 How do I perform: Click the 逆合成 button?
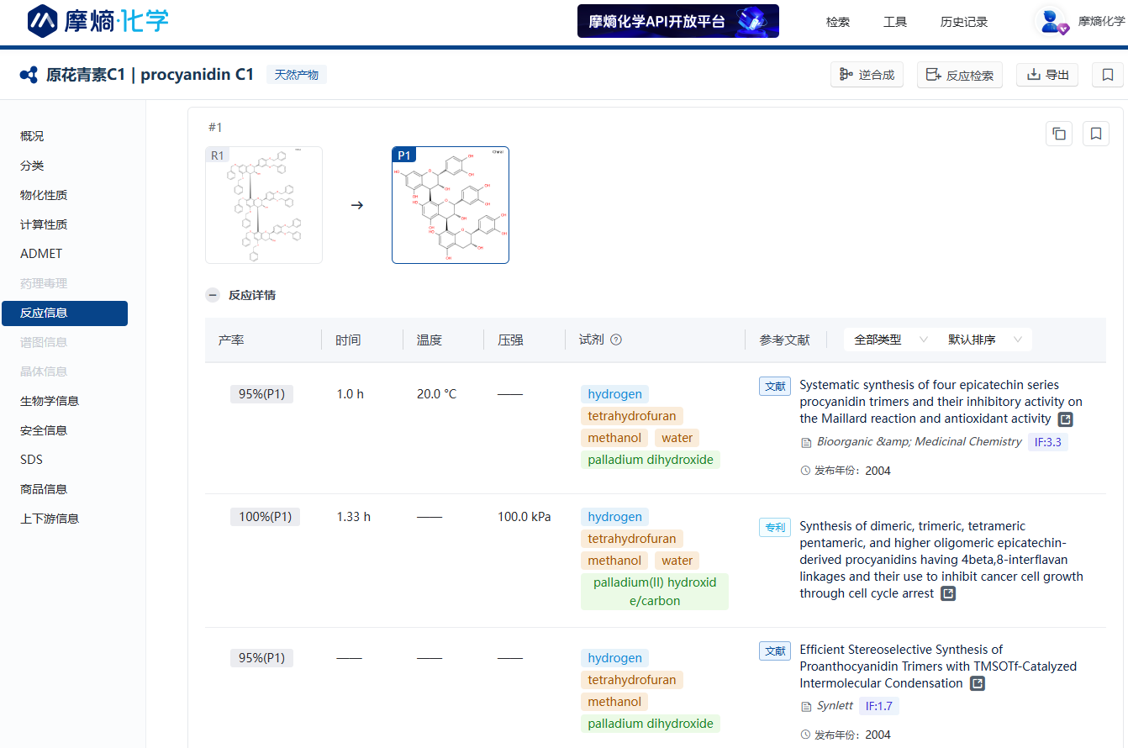coord(867,75)
